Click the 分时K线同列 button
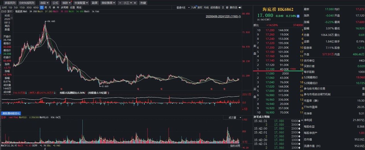Screen dimensions: 365x150 pos(27,3)
